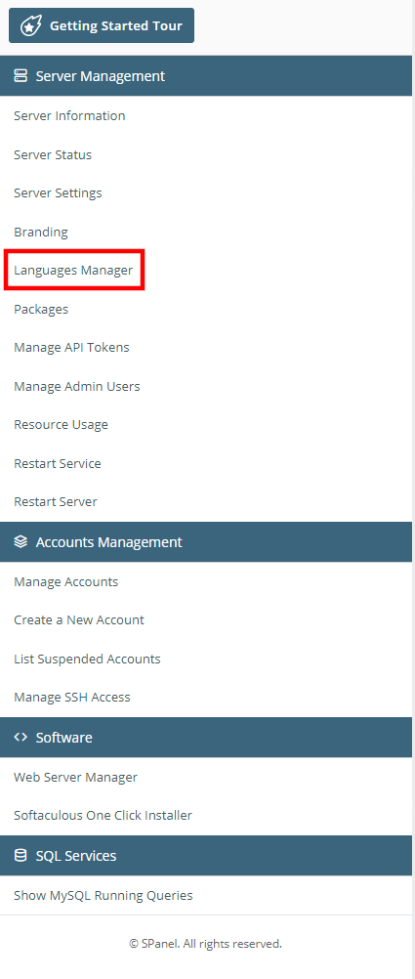415x979 pixels.
Task: Open the Branding page
Action: click(41, 233)
